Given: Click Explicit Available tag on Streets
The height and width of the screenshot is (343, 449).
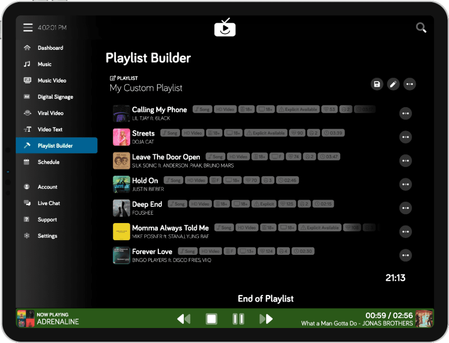Looking at the screenshot, I should [x=266, y=133].
